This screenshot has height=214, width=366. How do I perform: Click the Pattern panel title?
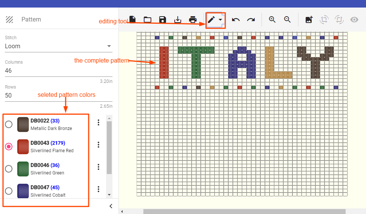tap(31, 19)
